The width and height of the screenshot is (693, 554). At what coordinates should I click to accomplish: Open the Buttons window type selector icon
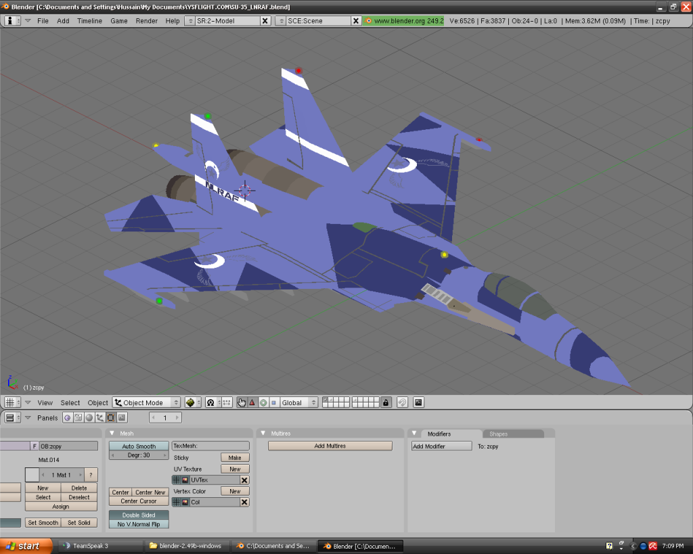pos(12,417)
